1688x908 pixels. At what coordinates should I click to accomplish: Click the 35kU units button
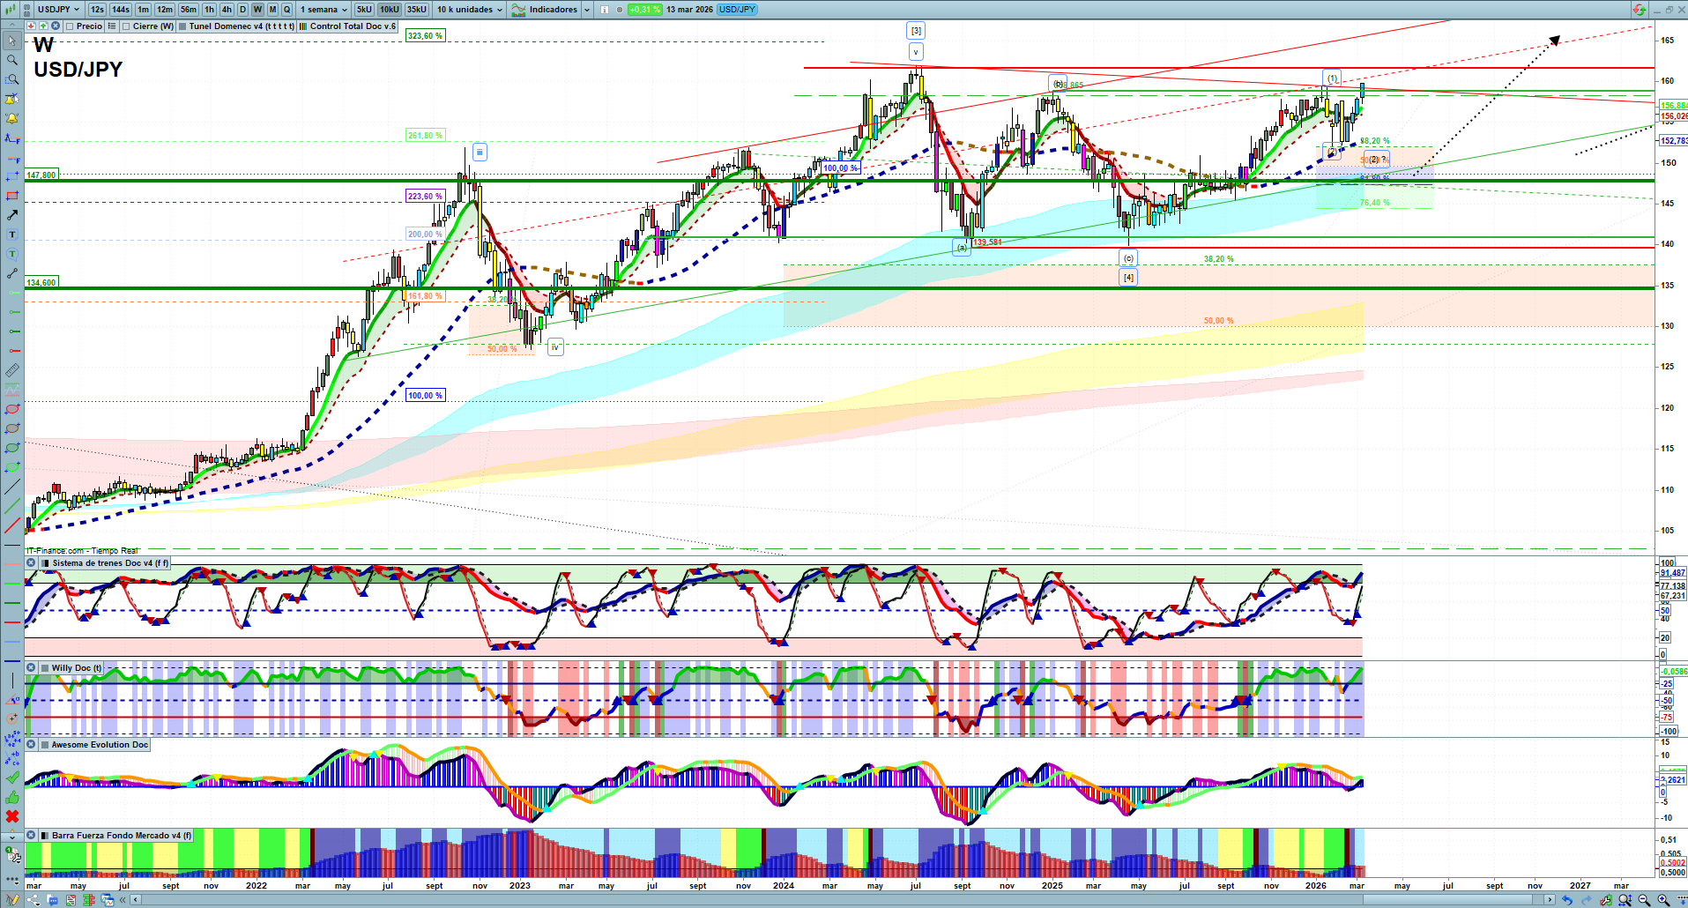417,10
